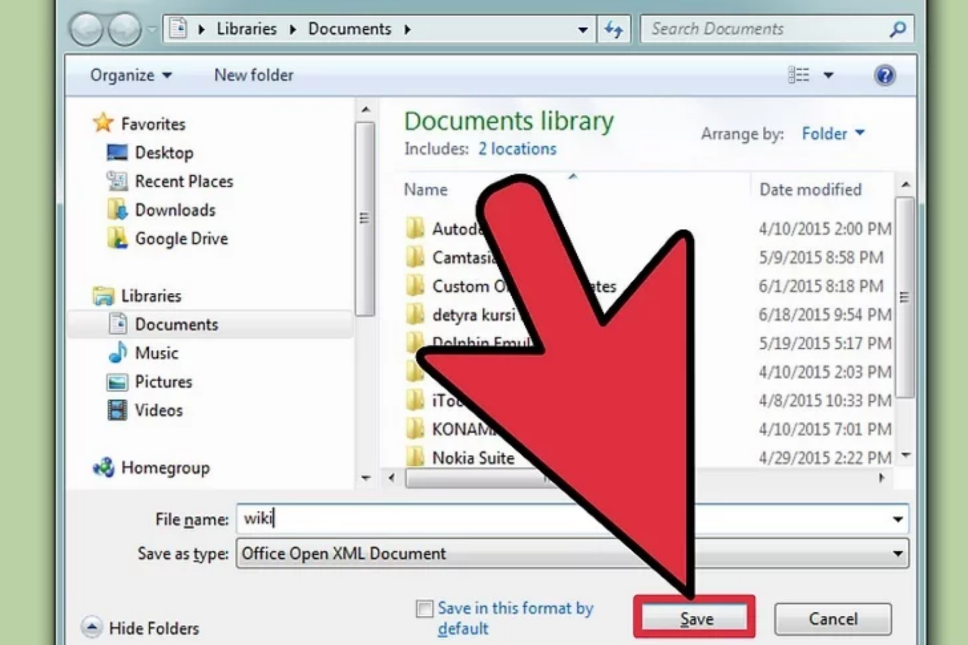This screenshot has width=968, height=645.
Task: Click in the File name text field
Action: pos(403,519)
